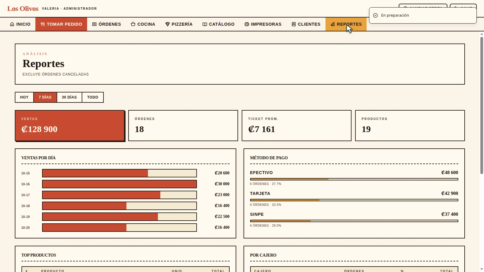The image size is (484, 272).
Task: Click the list icon beside Órdenes
Action: click(94, 24)
